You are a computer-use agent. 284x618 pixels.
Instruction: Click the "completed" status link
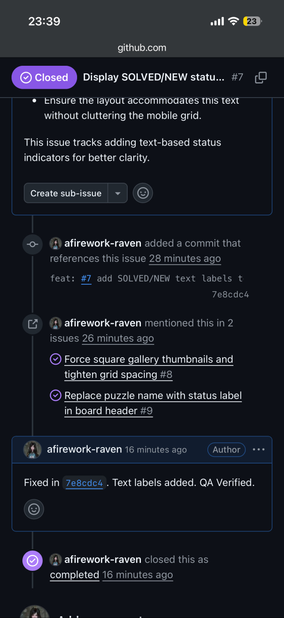pyautogui.click(x=74, y=575)
